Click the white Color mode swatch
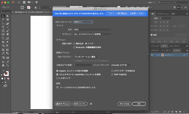The height and width of the screenshot is (114, 189). [2, 78]
